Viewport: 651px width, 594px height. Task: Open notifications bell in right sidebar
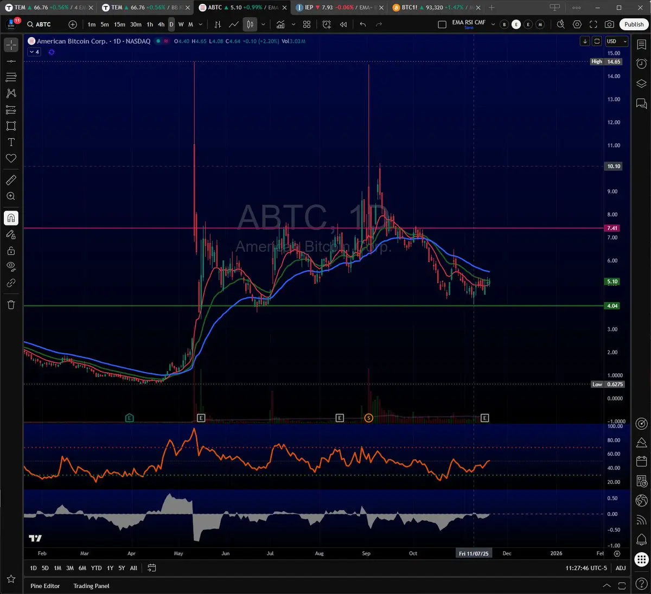(x=641, y=539)
